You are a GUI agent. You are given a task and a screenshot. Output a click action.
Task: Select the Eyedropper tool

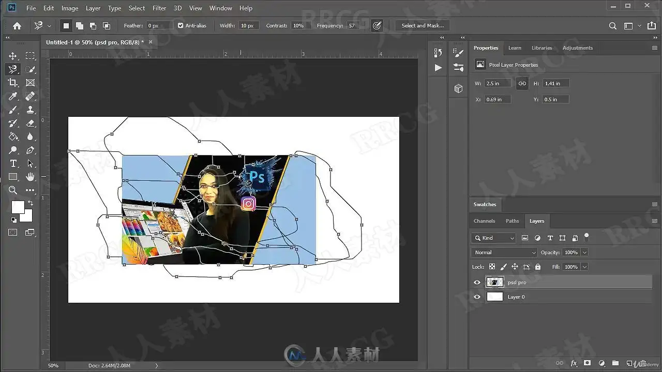coord(13,96)
